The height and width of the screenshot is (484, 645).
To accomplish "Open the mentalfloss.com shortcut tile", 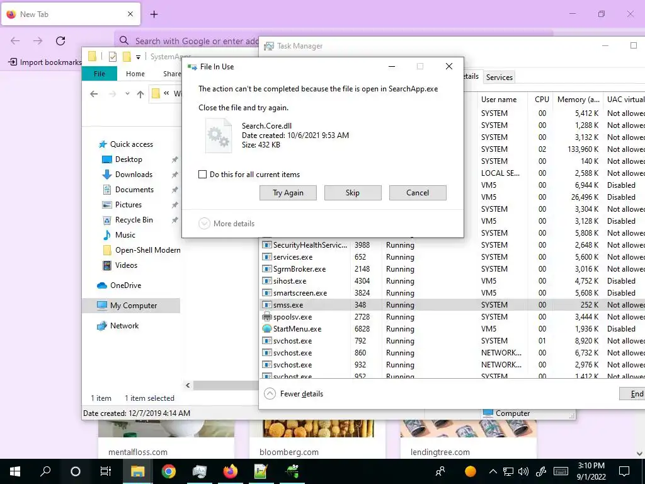I will coord(166,439).
